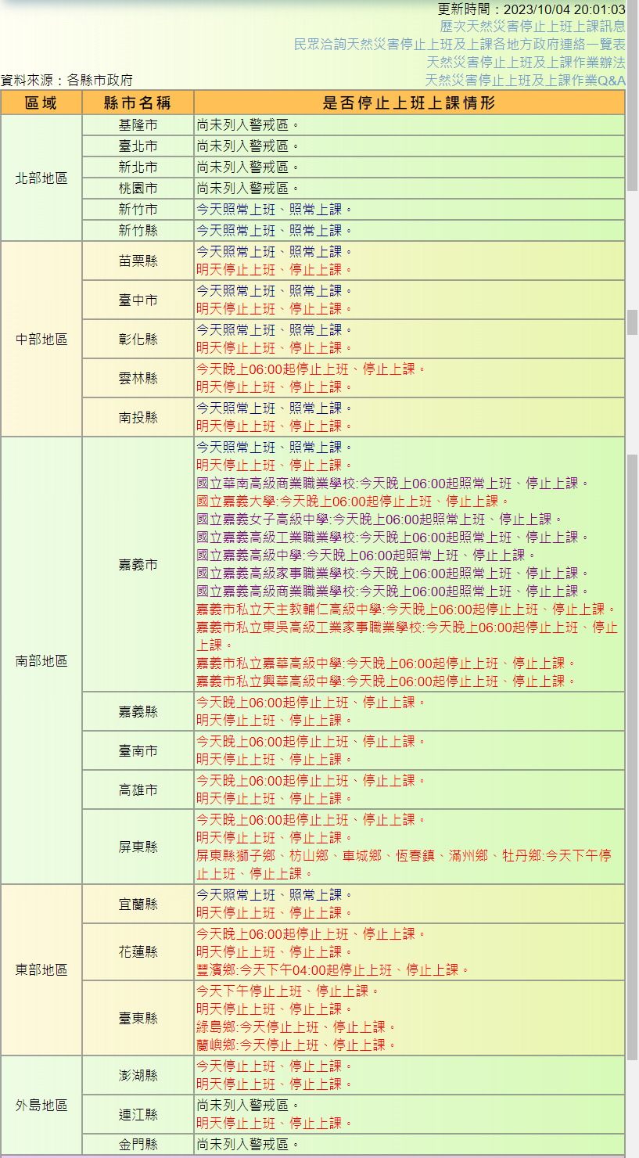639x1158 pixels.
Task: Select the 北部地區 region cell
Action: coord(41,178)
